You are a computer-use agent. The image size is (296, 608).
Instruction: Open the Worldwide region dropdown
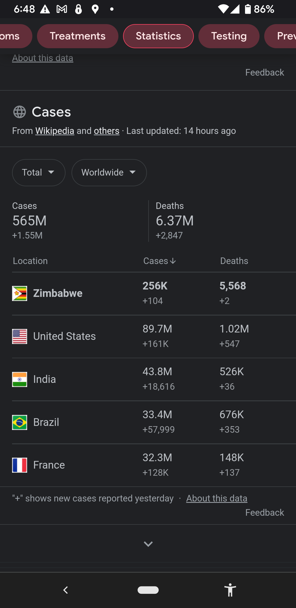click(109, 173)
